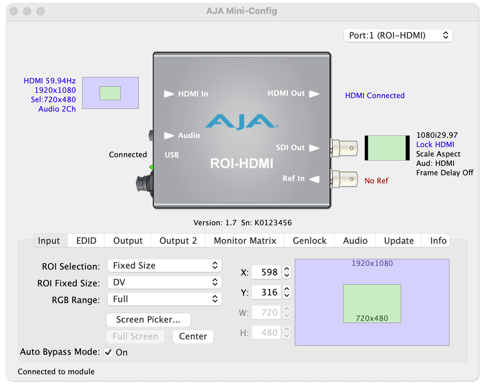
Task: Click the HDMI Out arrow icon
Action: [x=314, y=94]
